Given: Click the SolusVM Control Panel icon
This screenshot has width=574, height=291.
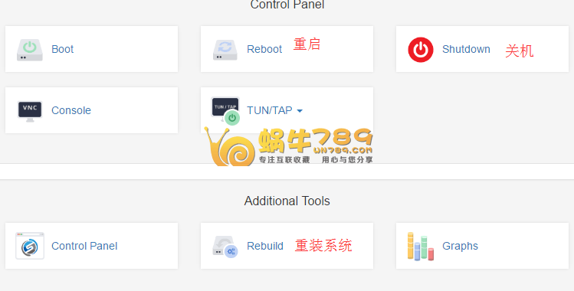Looking at the screenshot, I should [x=30, y=246].
